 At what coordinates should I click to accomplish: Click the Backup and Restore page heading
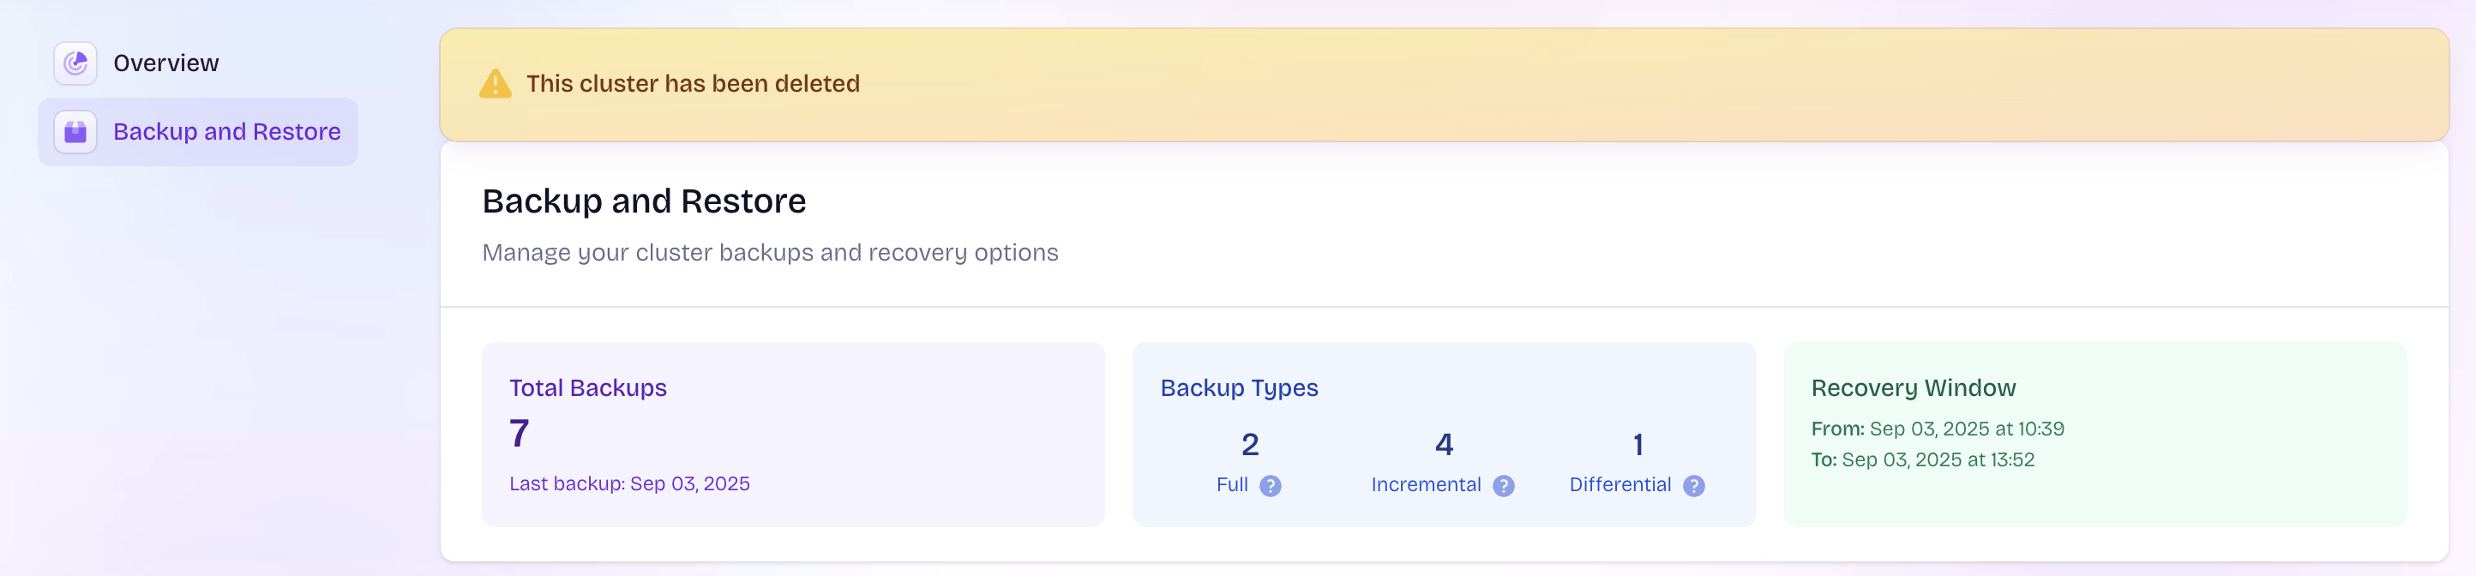click(644, 201)
